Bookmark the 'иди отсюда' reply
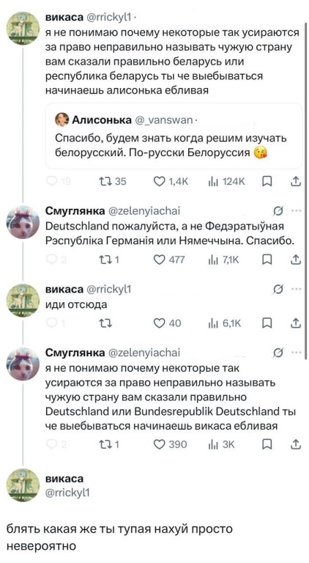The image size is (309, 563). [267, 324]
